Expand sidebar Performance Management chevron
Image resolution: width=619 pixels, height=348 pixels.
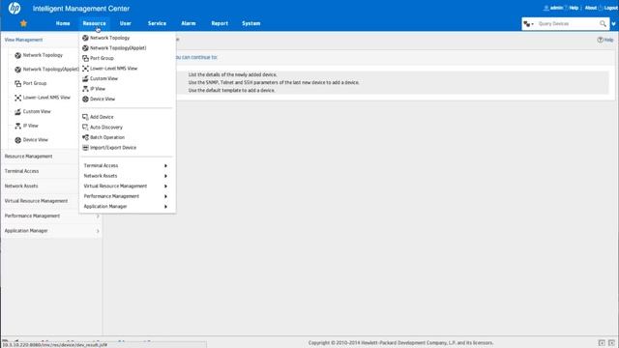(x=98, y=217)
